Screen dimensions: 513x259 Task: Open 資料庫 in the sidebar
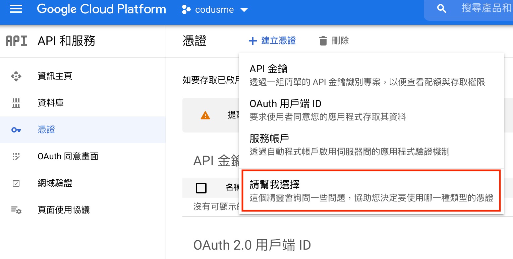83,103
